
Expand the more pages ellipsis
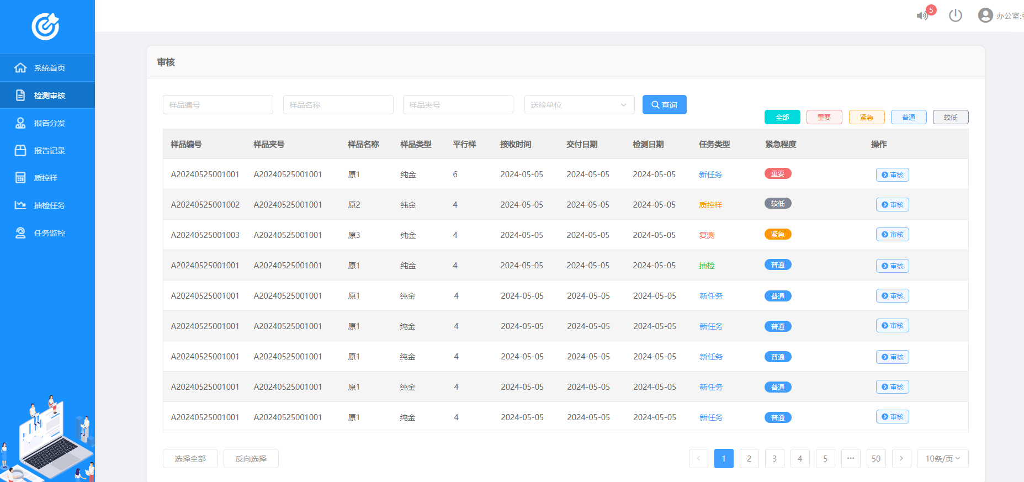pyautogui.click(x=851, y=458)
